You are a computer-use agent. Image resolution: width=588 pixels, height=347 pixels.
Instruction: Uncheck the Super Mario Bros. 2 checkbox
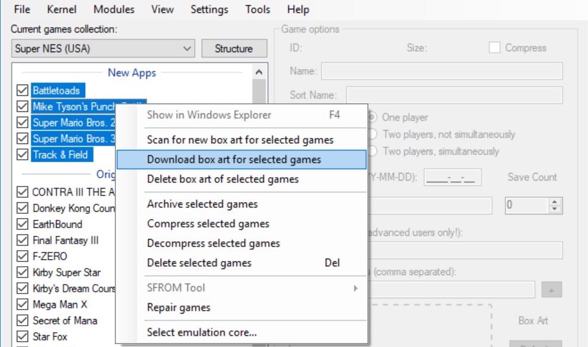23,122
